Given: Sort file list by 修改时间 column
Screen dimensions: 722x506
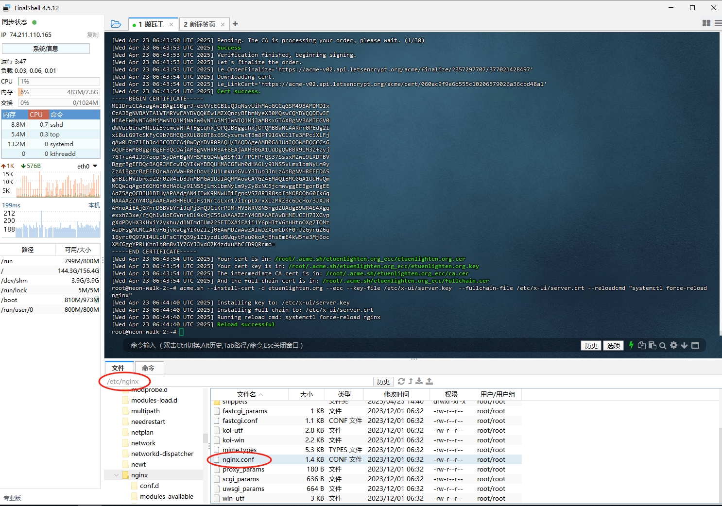Looking at the screenshot, I should (x=396, y=394).
